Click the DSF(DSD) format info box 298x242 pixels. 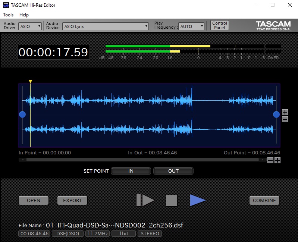tap(68, 233)
